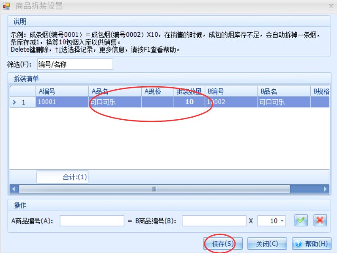The height and width of the screenshot is (253, 337).
Task: Click the 关闭(C) close button
Action: coord(267,244)
